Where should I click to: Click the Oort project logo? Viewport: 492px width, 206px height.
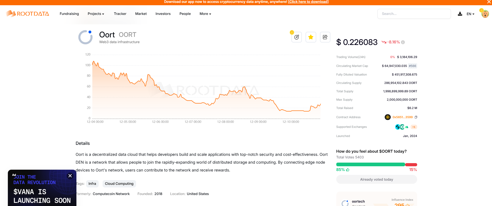point(85,37)
